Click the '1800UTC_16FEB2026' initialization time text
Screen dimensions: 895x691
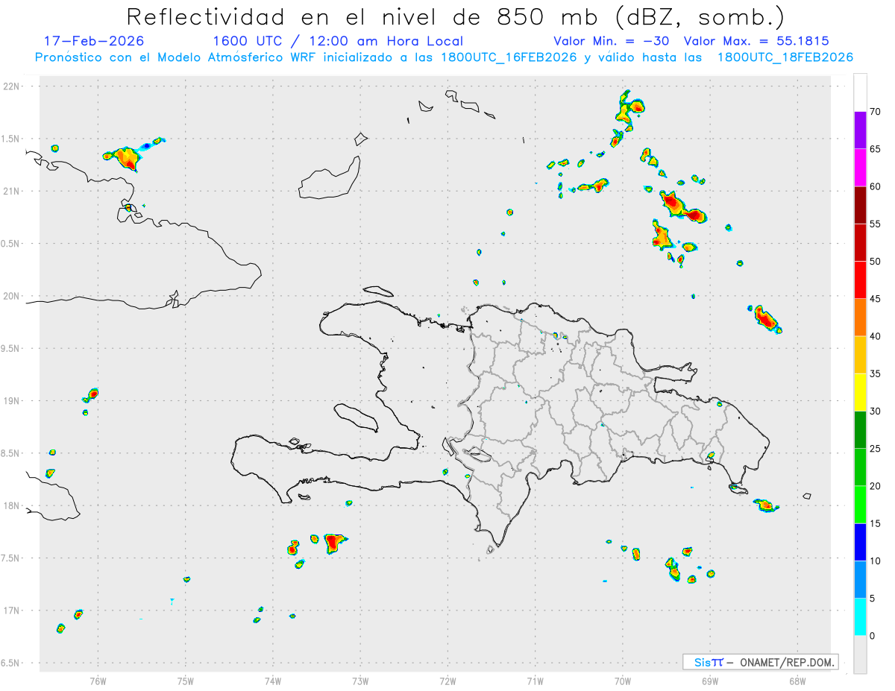(508, 57)
